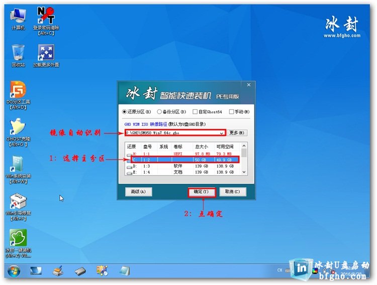Open the 加载更多外置 desktop icon

[46, 56]
